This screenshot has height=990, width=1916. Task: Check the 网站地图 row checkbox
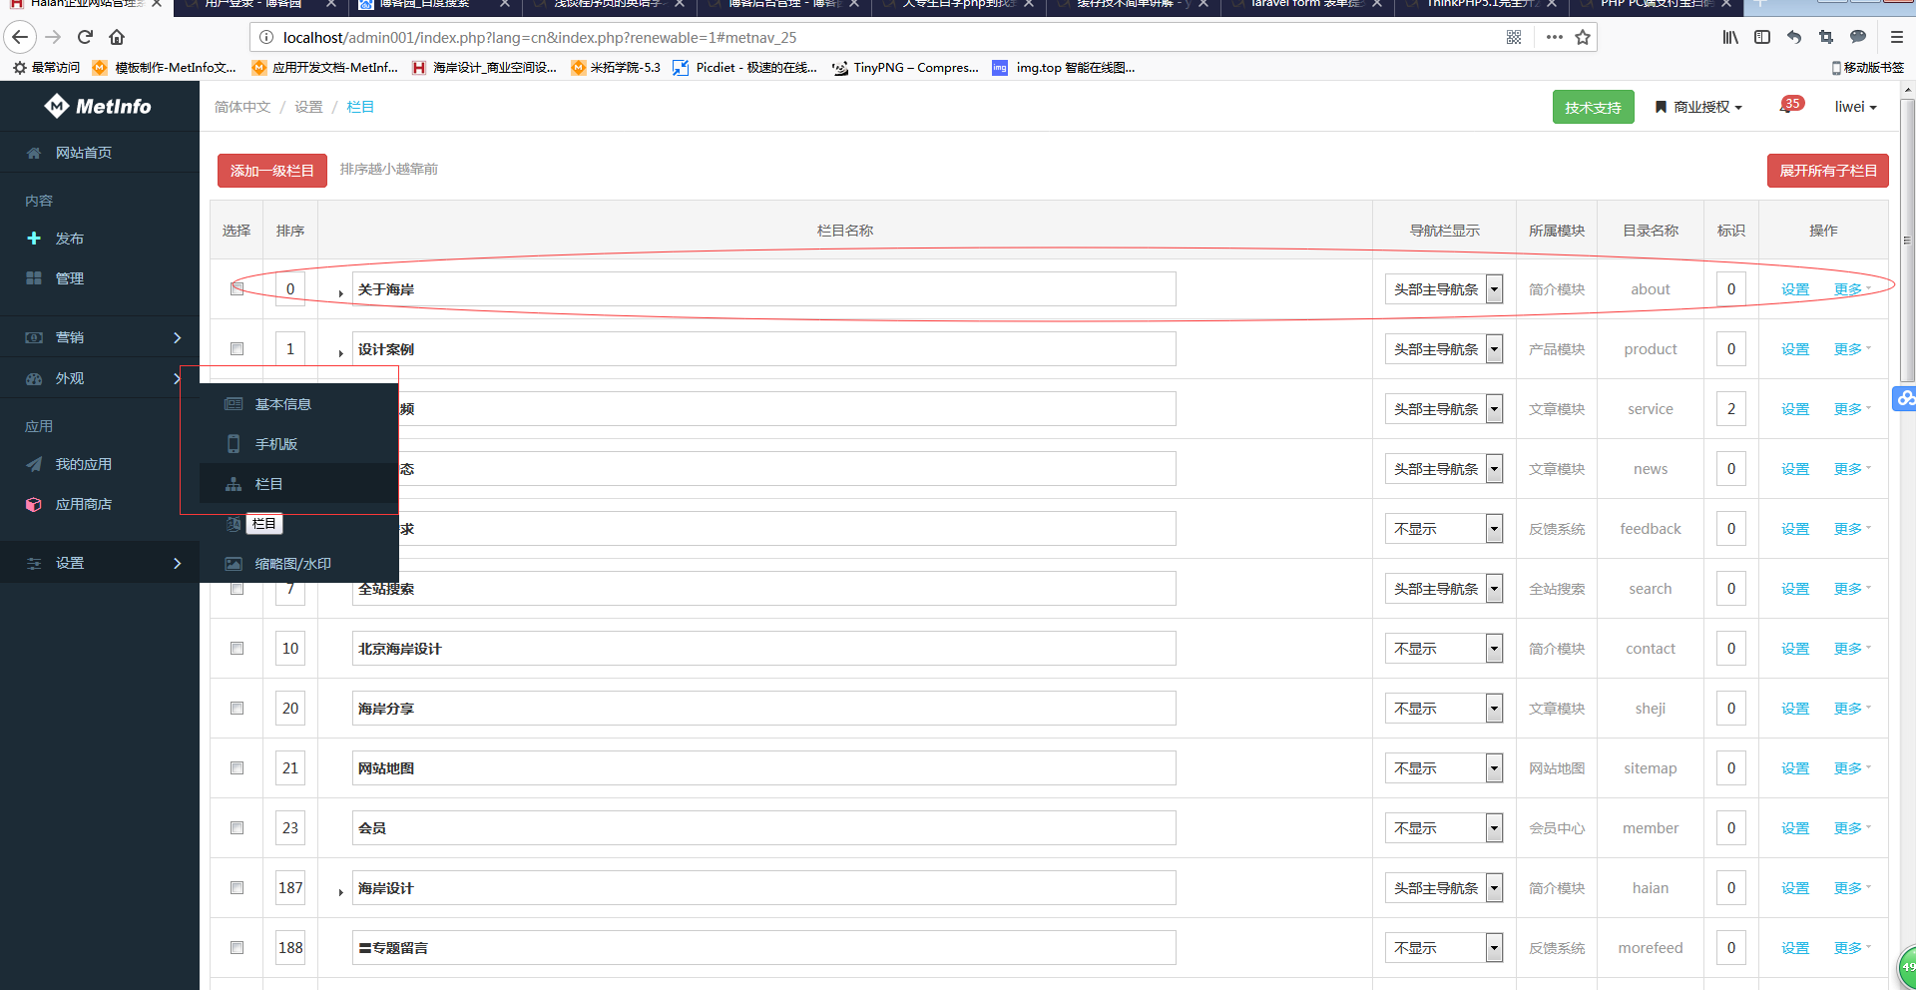point(237,768)
